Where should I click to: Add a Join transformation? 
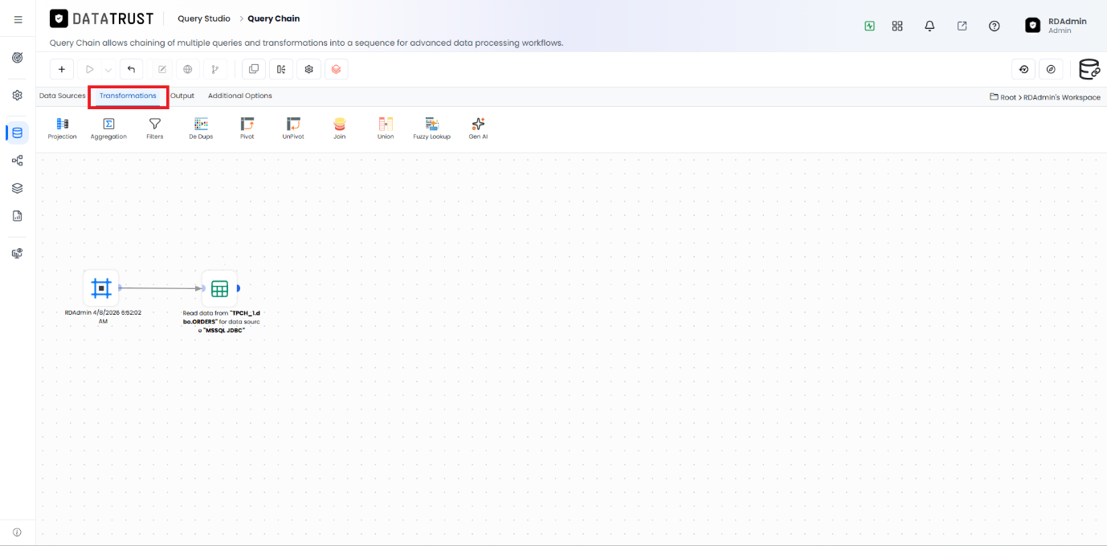pos(340,128)
